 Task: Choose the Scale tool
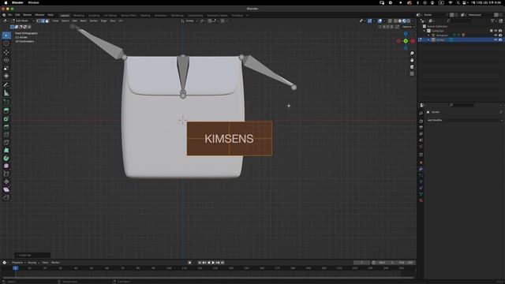coord(6,68)
